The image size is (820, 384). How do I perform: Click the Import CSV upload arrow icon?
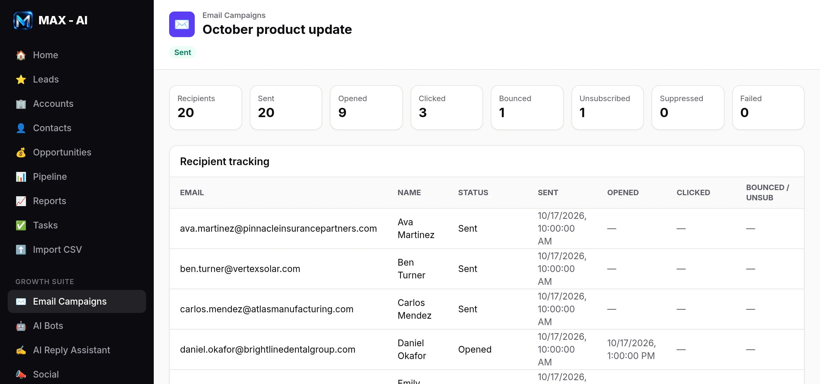(21, 250)
